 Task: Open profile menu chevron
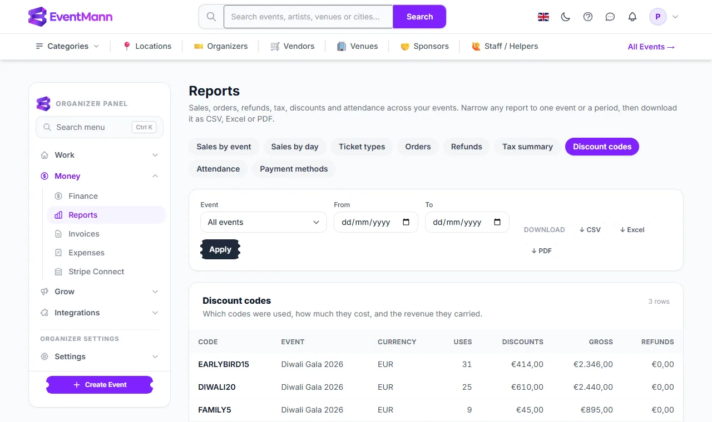[675, 17]
